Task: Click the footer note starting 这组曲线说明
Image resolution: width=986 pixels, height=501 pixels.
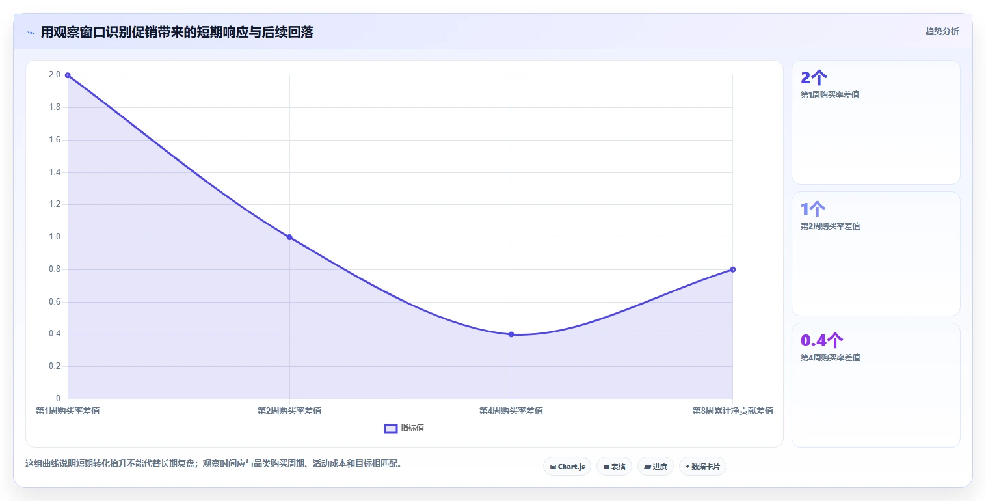Action: (x=213, y=464)
